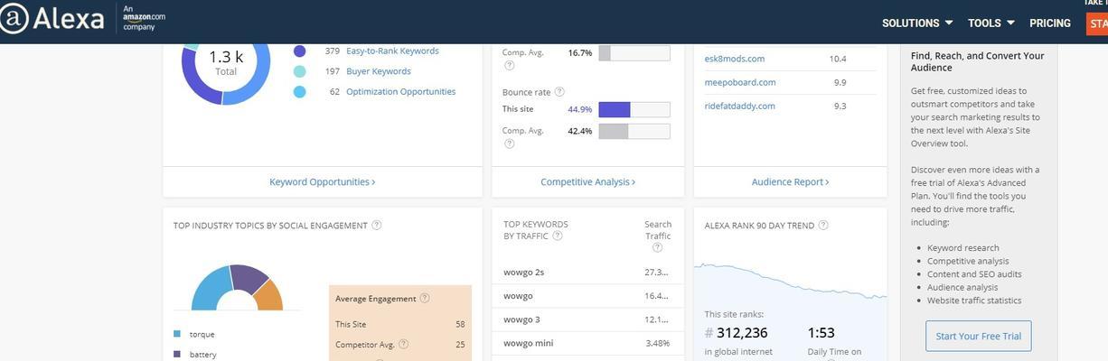Click the Keyword research list item
The height and width of the screenshot is (361, 1108).
[x=962, y=248]
